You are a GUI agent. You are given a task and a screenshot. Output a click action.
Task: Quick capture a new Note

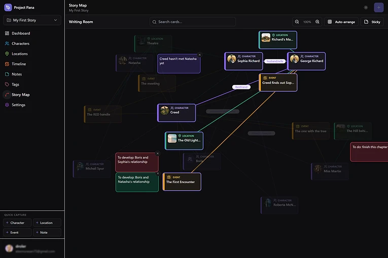[47, 232]
